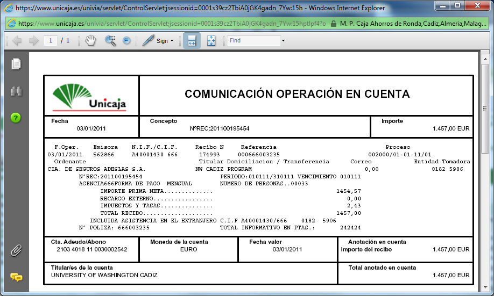Click the zoom out minus button
494x296 pixels.
126,41
